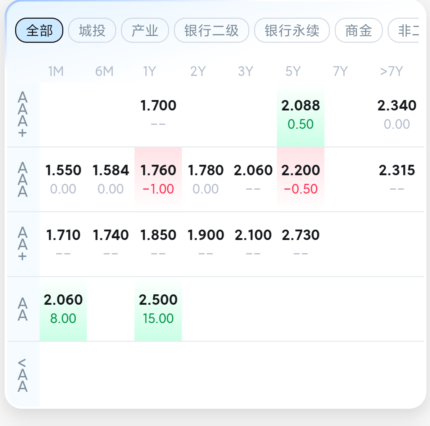Open the 产业 category tab
Screen dimensions: 430x426
pyautogui.click(x=145, y=31)
